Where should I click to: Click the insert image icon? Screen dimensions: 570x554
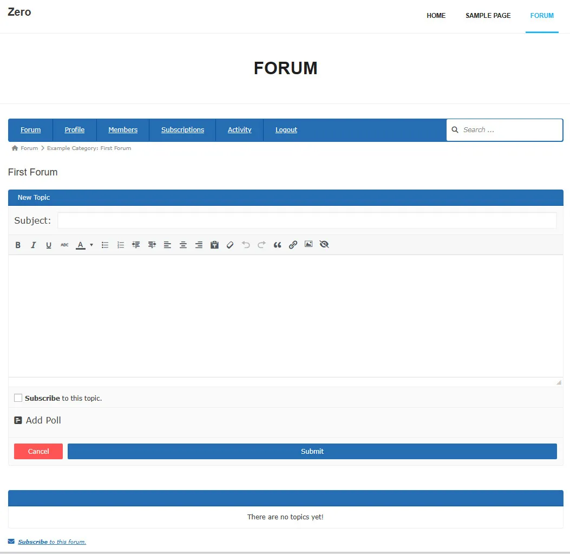click(309, 245)
